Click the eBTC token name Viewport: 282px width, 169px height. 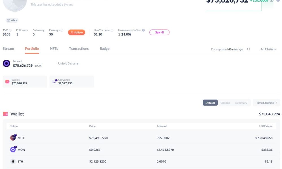coord(21,138)
